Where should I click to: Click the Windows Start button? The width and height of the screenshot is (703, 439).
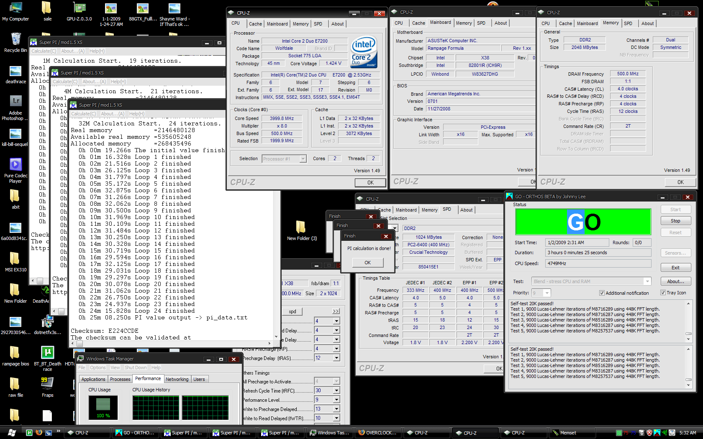(12, 433)
